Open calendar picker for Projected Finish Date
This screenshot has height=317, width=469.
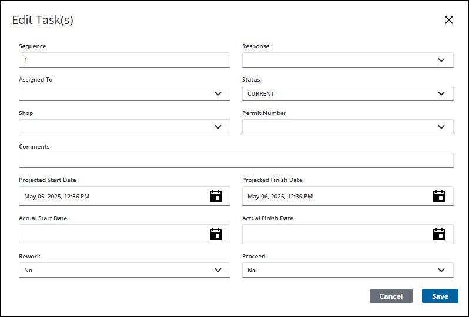click(x=439, y=196)
